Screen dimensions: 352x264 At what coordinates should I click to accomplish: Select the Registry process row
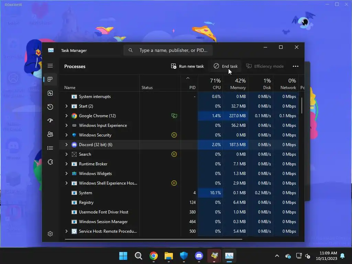point(179,202)
